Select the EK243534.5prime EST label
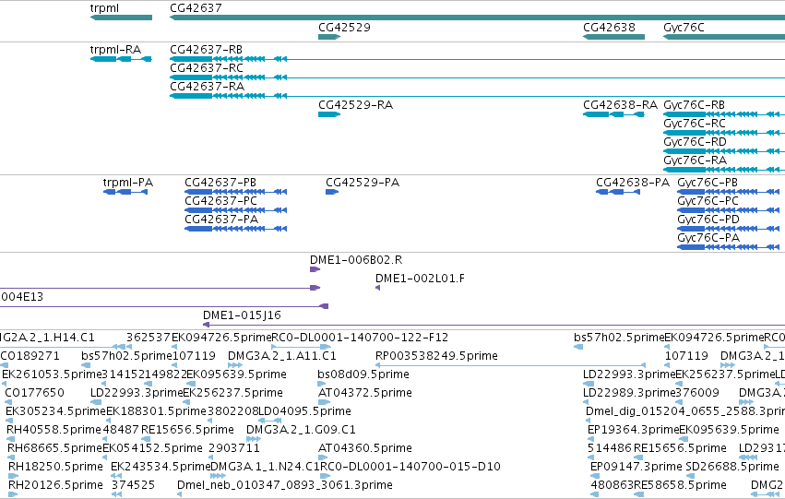 (161, 467)
